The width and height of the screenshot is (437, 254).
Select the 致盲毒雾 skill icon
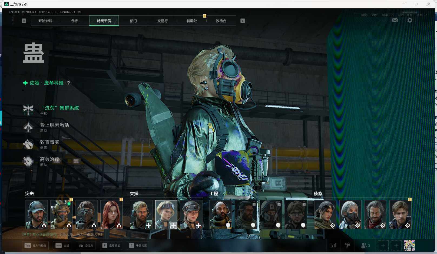click(28, 144)
